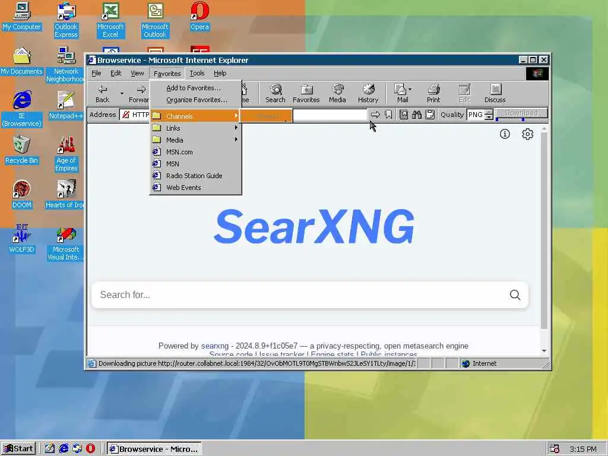Click the magnifier search icon in search box
Viewport: 608px width, 456px height.
[x=515, y=294]
